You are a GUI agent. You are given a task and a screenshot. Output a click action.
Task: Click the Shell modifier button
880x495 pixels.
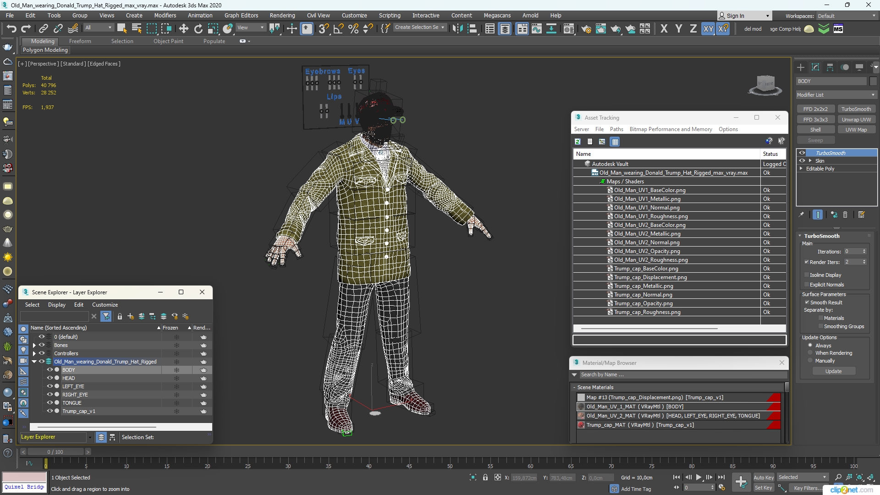pyautogui.click(x=815, y=130)
